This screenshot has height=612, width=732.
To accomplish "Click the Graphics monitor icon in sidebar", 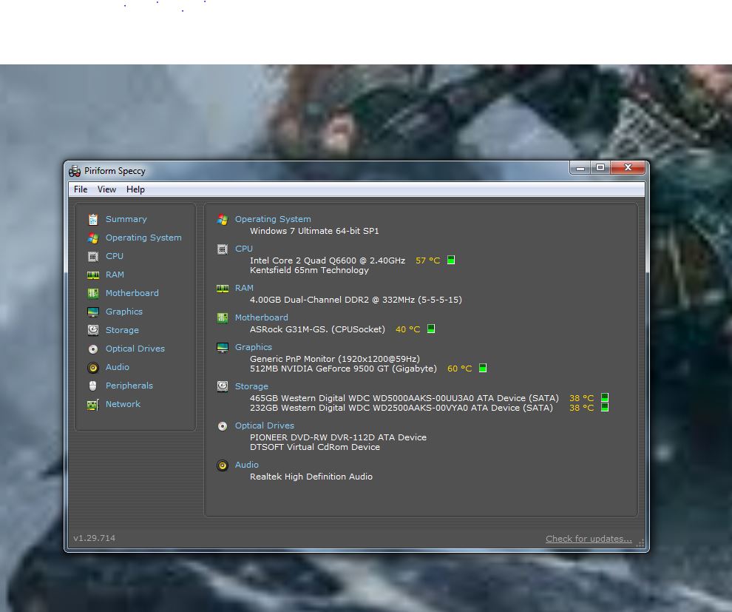I will (93, 312).
